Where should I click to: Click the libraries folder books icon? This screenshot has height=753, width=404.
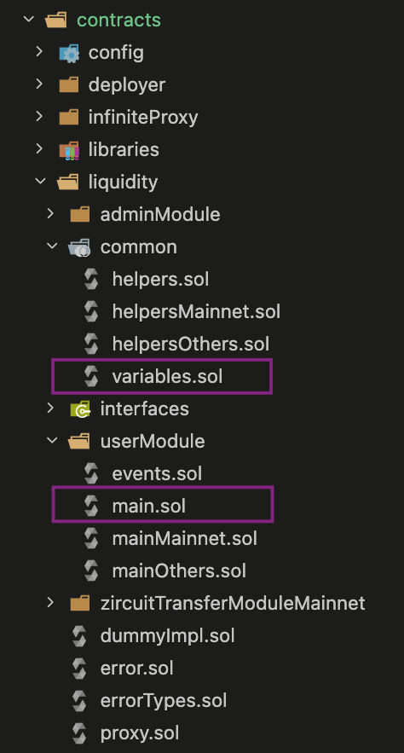69,150
